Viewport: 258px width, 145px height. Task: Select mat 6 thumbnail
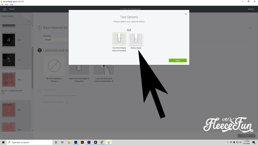point(9,79)
